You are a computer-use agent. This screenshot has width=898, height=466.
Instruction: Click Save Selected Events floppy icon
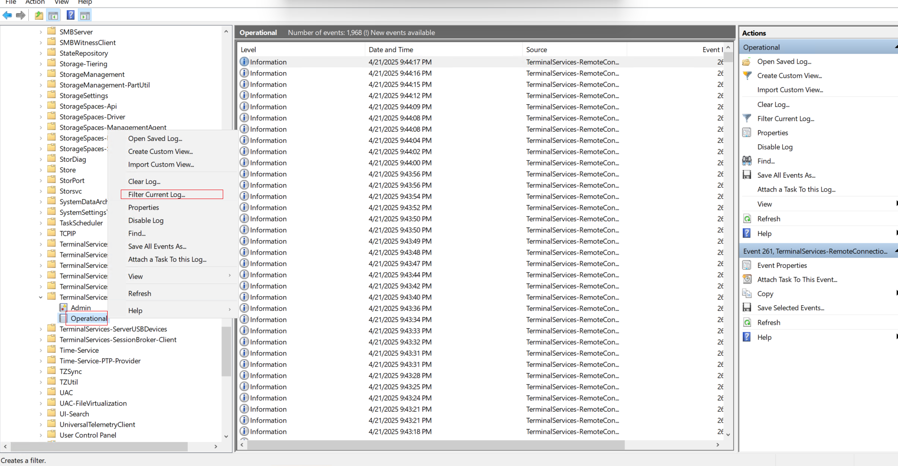coord(747,308)
